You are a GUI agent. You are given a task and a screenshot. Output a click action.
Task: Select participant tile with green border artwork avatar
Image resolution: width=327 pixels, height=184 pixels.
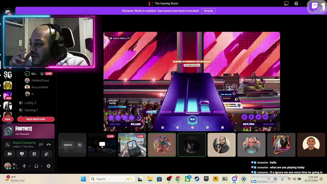(x=162, y=145)
